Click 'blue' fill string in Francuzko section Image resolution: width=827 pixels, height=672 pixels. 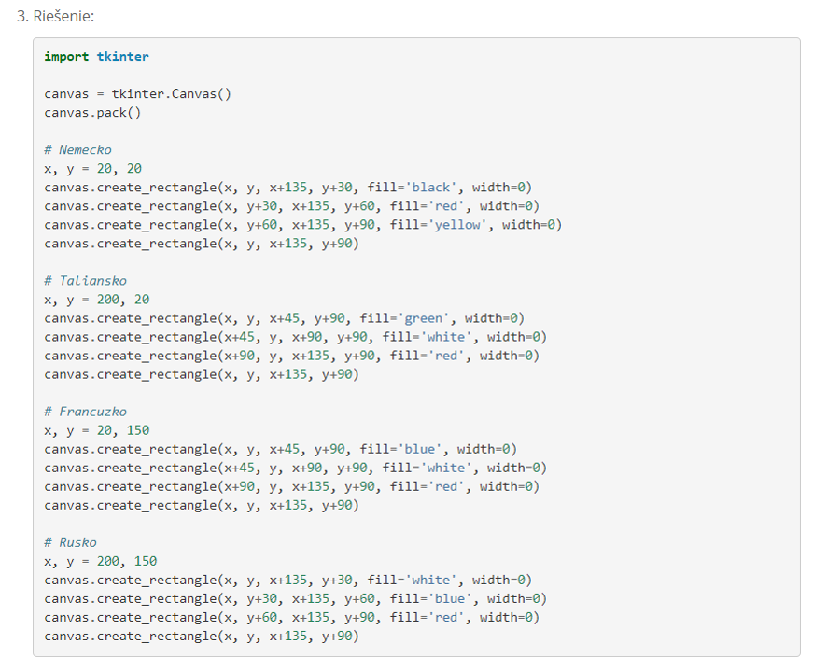(420, 449)
